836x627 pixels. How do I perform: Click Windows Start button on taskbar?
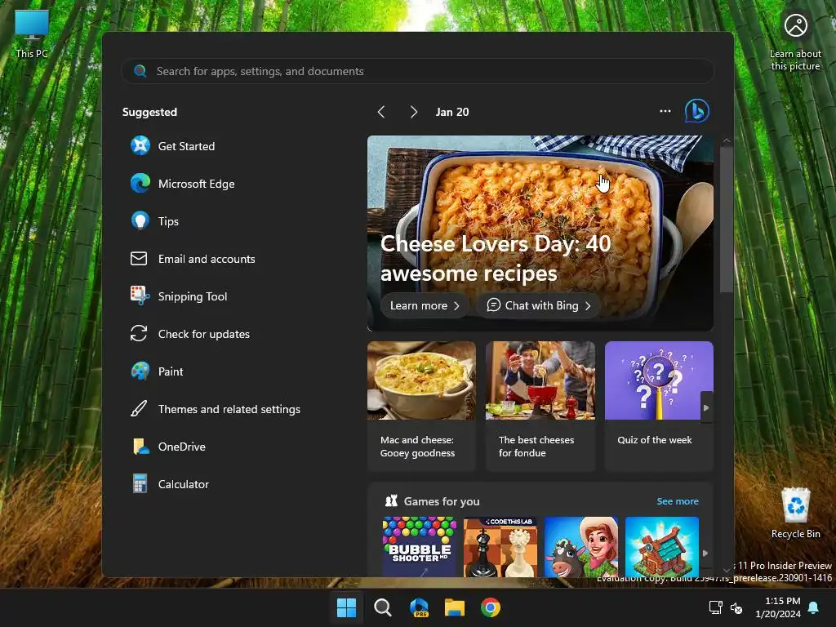point(346,607)
